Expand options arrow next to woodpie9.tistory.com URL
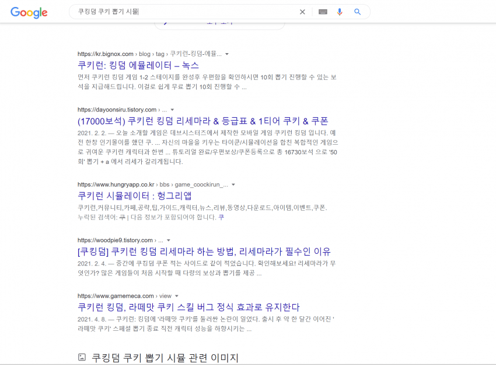 [169, 240]
